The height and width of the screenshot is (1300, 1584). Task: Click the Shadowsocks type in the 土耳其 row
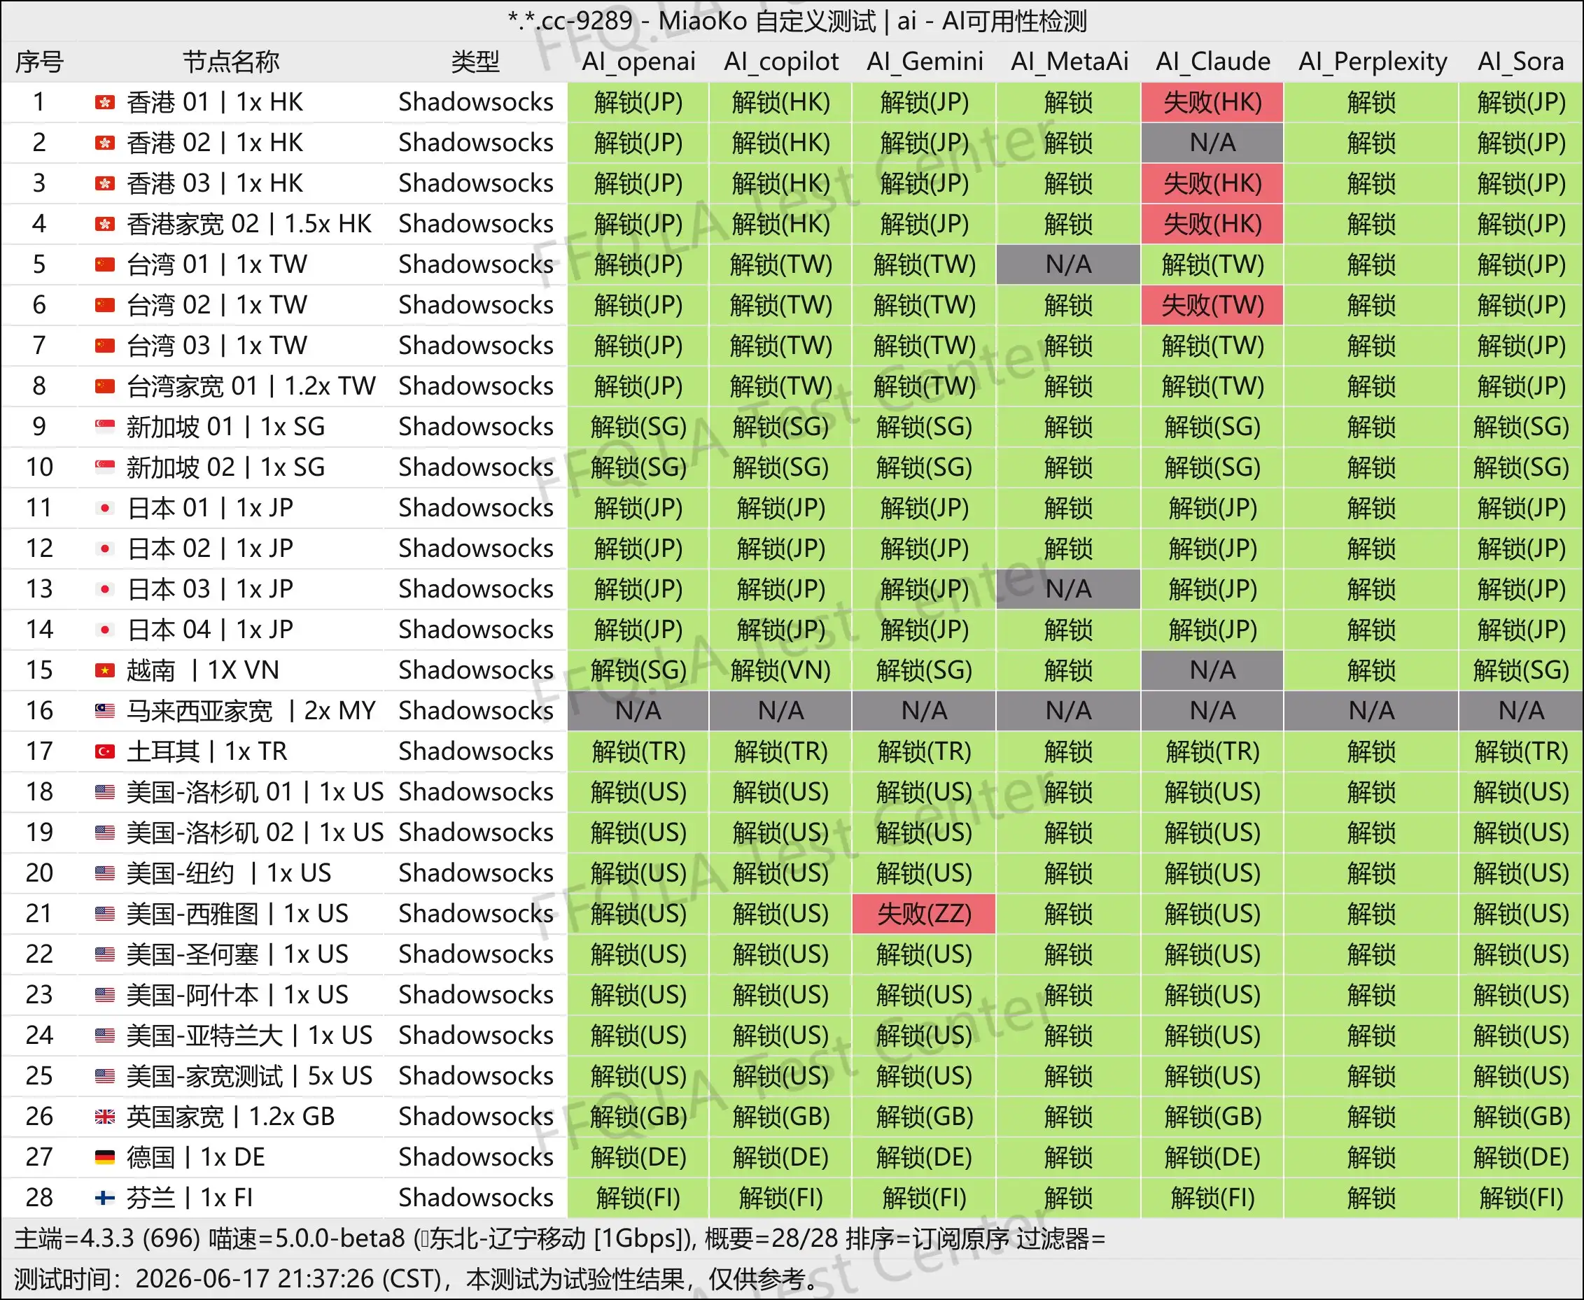point(477,751)
